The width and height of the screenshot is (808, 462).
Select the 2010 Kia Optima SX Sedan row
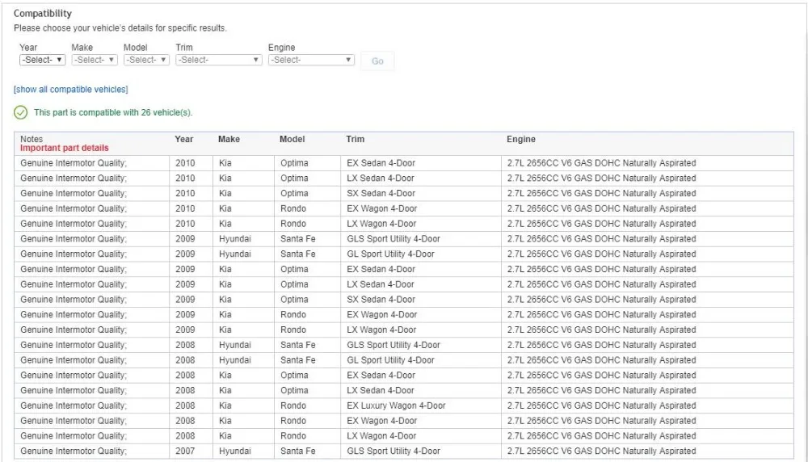coord(404,193)
